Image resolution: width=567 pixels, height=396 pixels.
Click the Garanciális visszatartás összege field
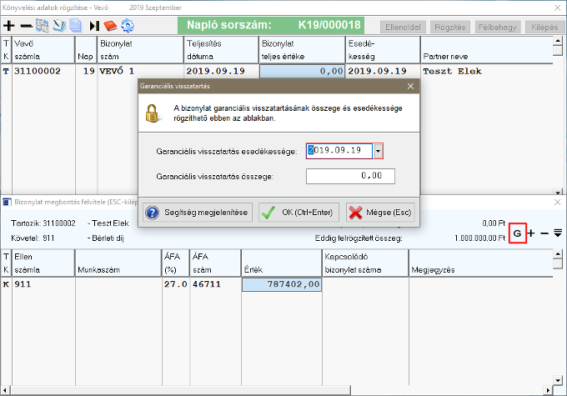pyautogui.click(x=349, y=176)
